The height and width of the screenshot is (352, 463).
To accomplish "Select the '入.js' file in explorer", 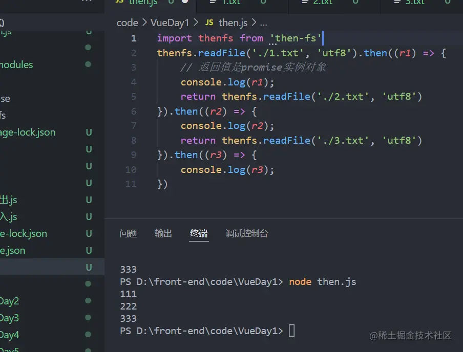I will [9, 216].
